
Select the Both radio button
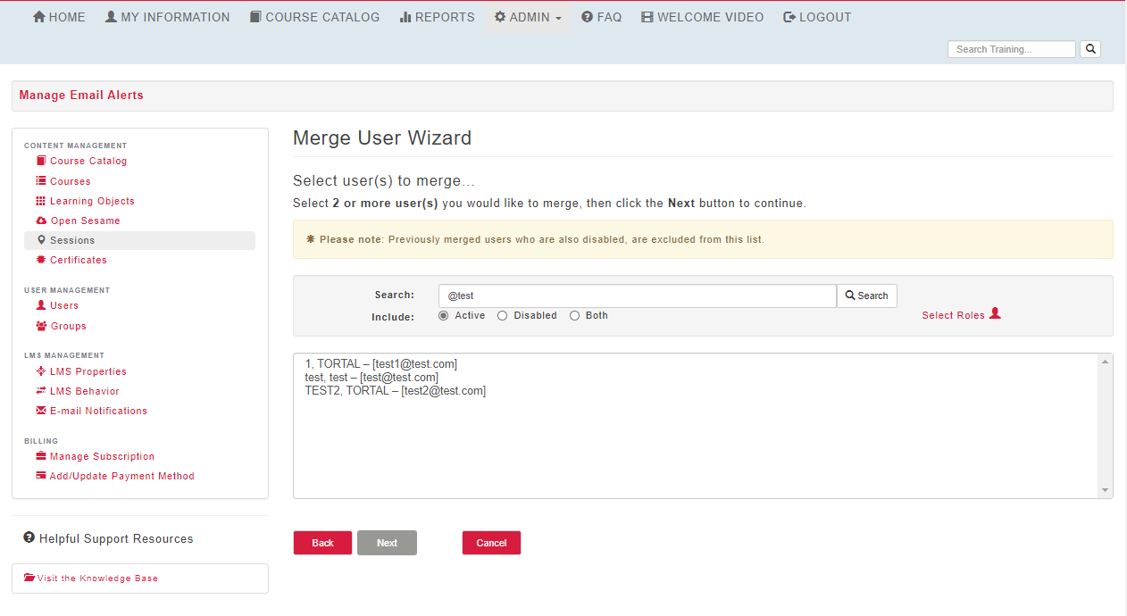pyautogui.click(x=574, y=315)
